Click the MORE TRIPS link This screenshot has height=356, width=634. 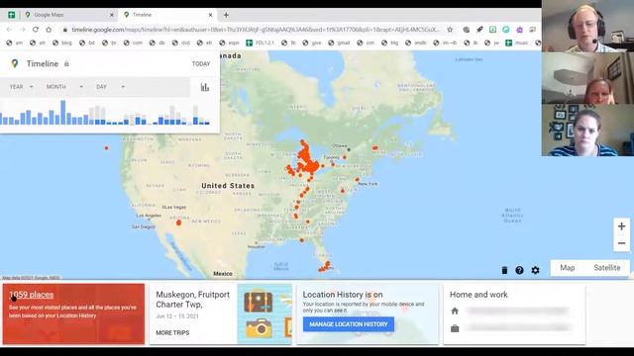[172, 332]
